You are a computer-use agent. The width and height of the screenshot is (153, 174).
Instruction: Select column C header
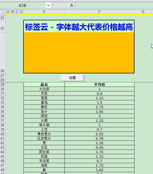(17, 12)
